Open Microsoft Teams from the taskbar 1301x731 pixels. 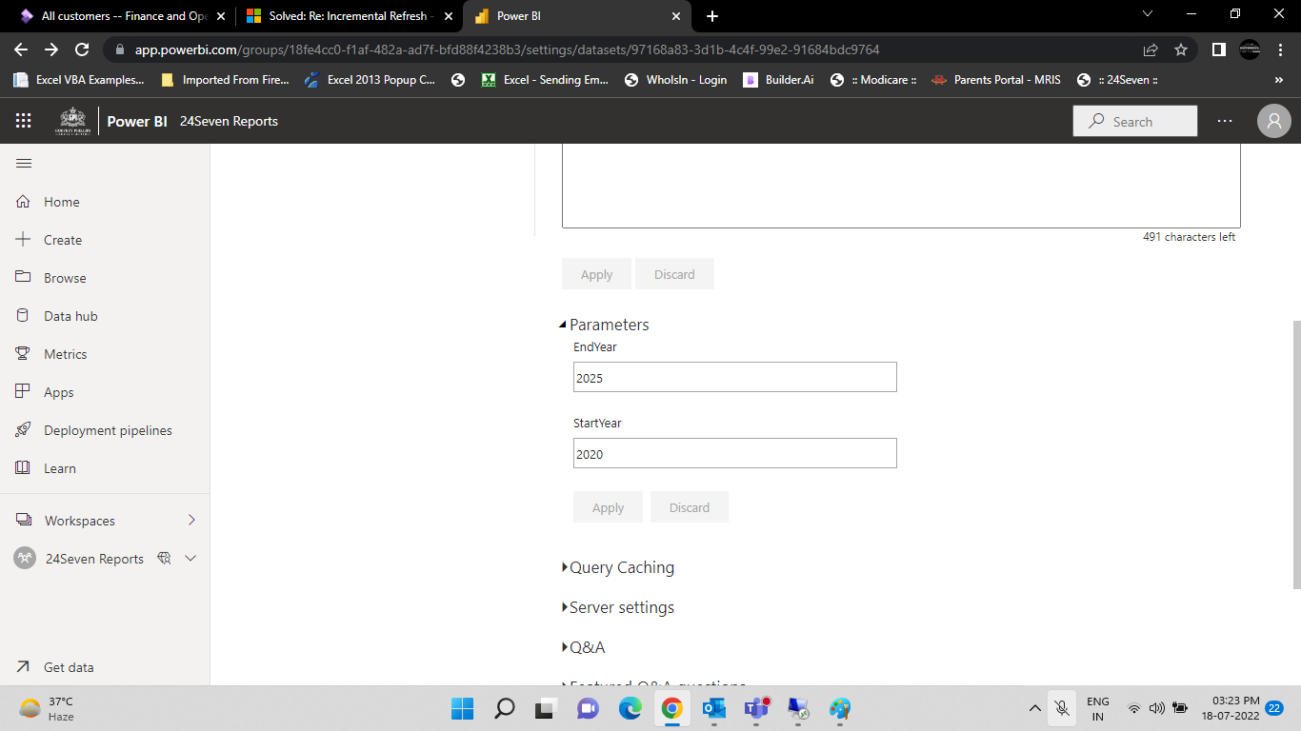point(757,708)
